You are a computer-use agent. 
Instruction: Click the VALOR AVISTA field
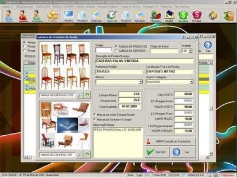[x=183, y=107]
